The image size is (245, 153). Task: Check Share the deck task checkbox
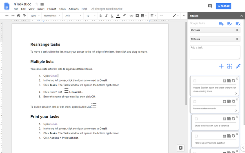pyautogui.click(x=196, y=119)
